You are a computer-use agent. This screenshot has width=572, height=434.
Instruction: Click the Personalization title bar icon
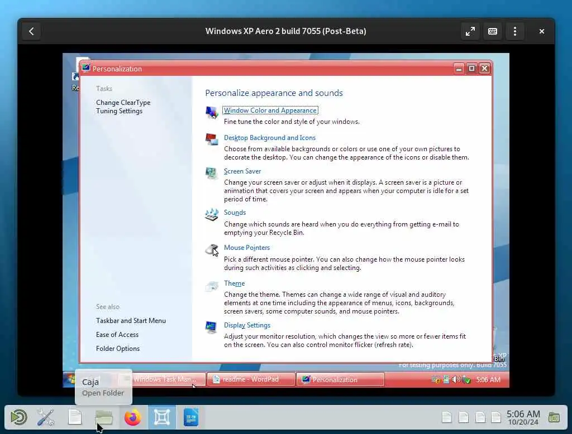click(86, 68)
